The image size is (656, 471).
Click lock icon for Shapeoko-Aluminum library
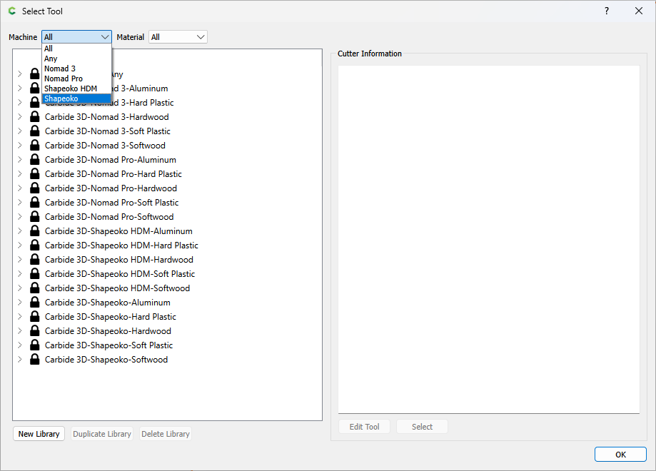point(34,303)
